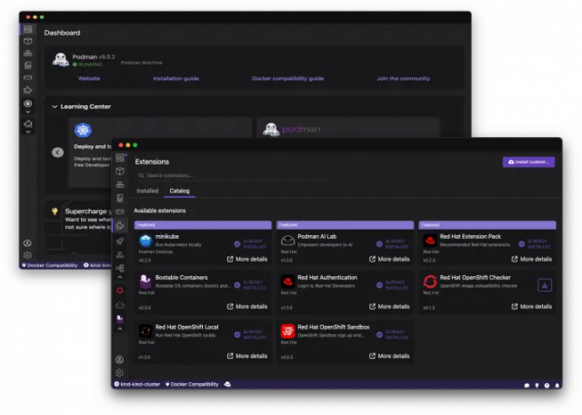Open More details for minikube

tap(247, 259)
